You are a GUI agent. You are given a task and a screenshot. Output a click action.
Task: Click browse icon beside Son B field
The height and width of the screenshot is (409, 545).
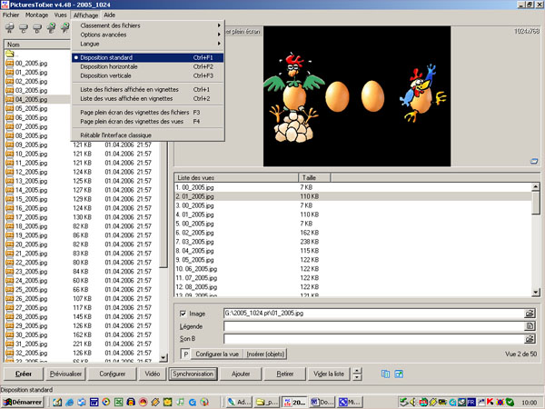click(x=530, y=338)
